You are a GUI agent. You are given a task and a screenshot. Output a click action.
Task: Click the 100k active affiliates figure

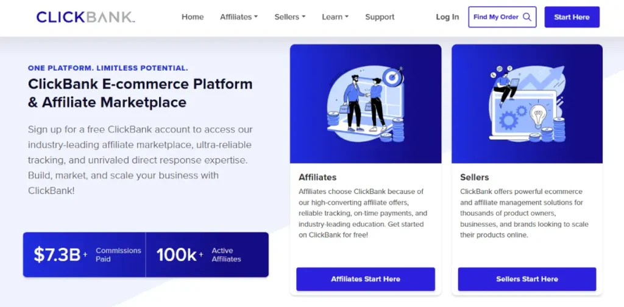[180, 255]
